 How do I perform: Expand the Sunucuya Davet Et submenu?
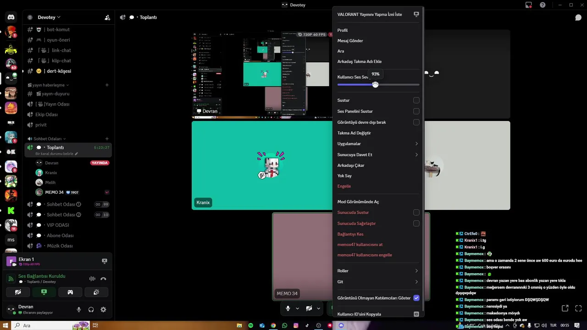pyautogui.click(x=378, y=155)
